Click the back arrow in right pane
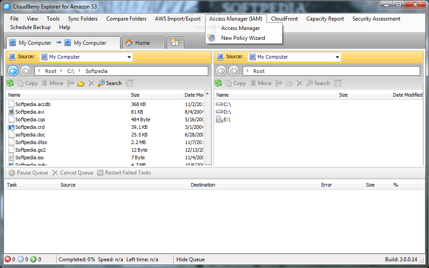 221,71
